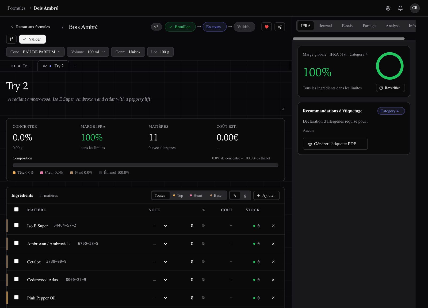The width and height of the screenshot is (428, 308).
Task: Remove the Ambroxan / Ambroxide row
Action: (273, 244)
